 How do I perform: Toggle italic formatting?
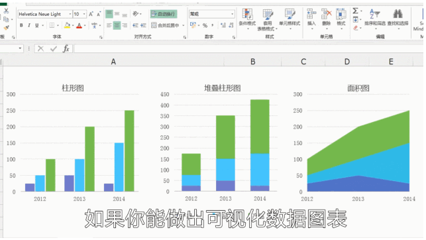pos(28,25)
